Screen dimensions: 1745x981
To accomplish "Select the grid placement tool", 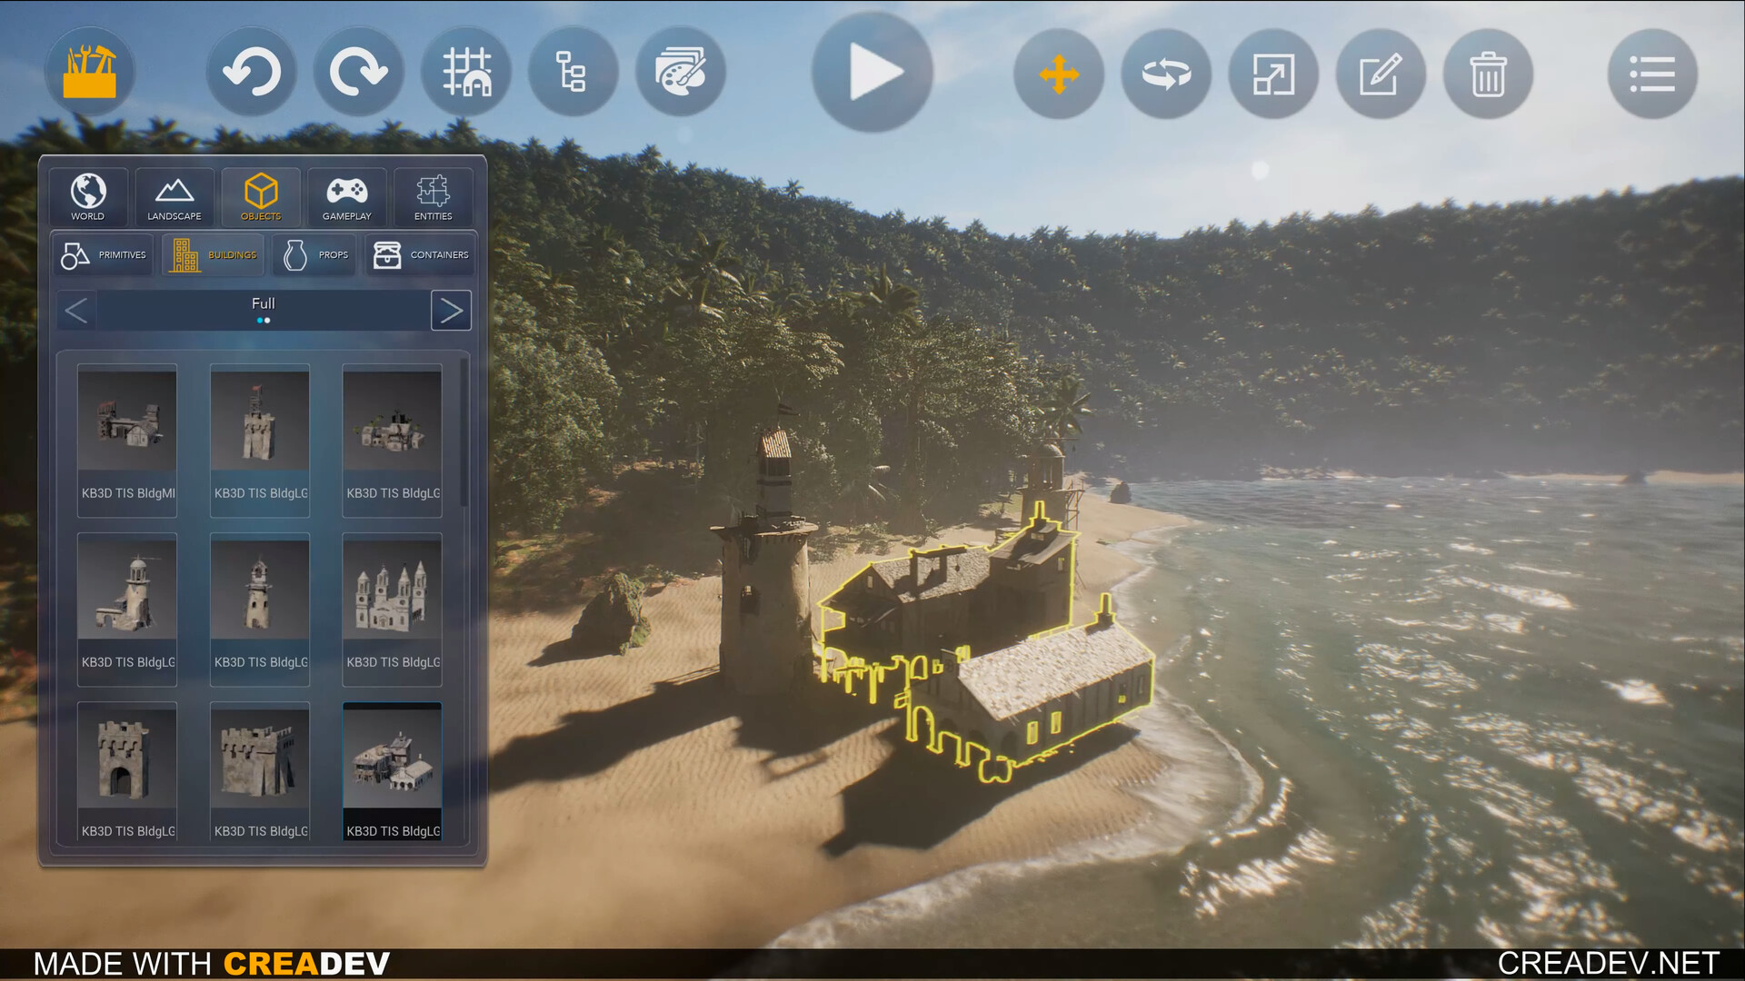I will pos(466,72).
